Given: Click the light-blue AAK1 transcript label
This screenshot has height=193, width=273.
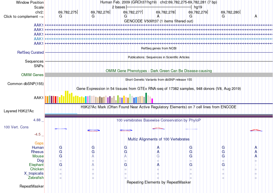Looking at the screenshot, I should pyautogui.click(x=39, y=39).
